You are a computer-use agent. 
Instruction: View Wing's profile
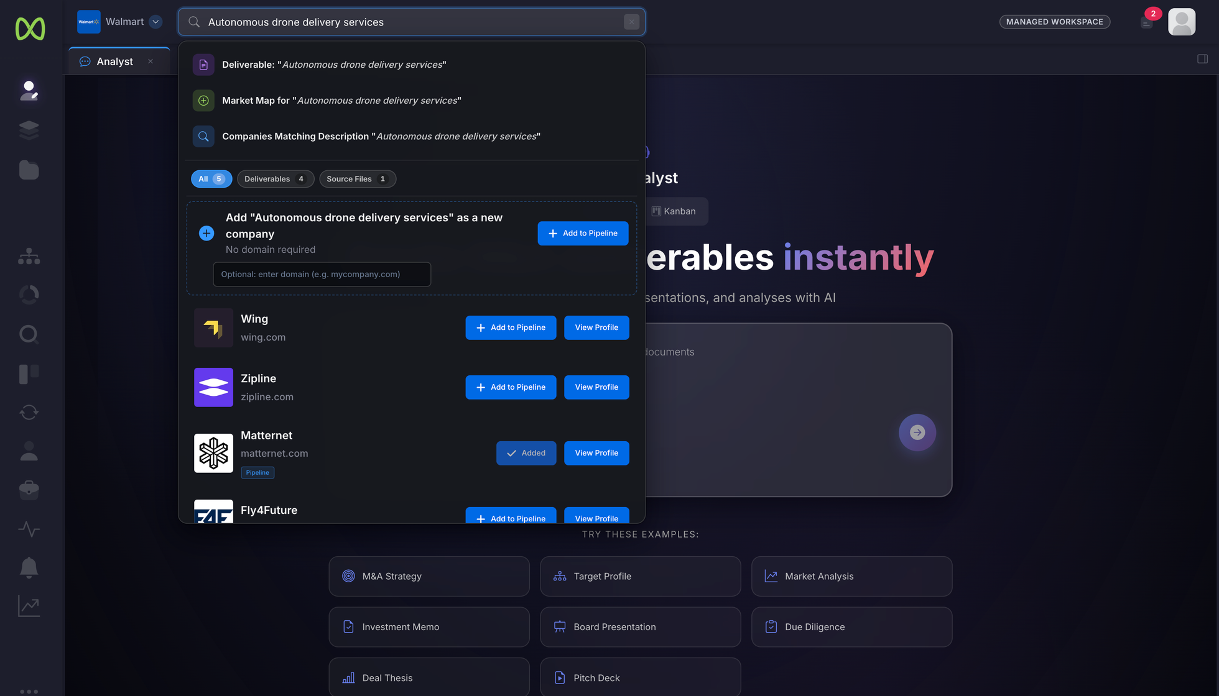tap(596, 328)
